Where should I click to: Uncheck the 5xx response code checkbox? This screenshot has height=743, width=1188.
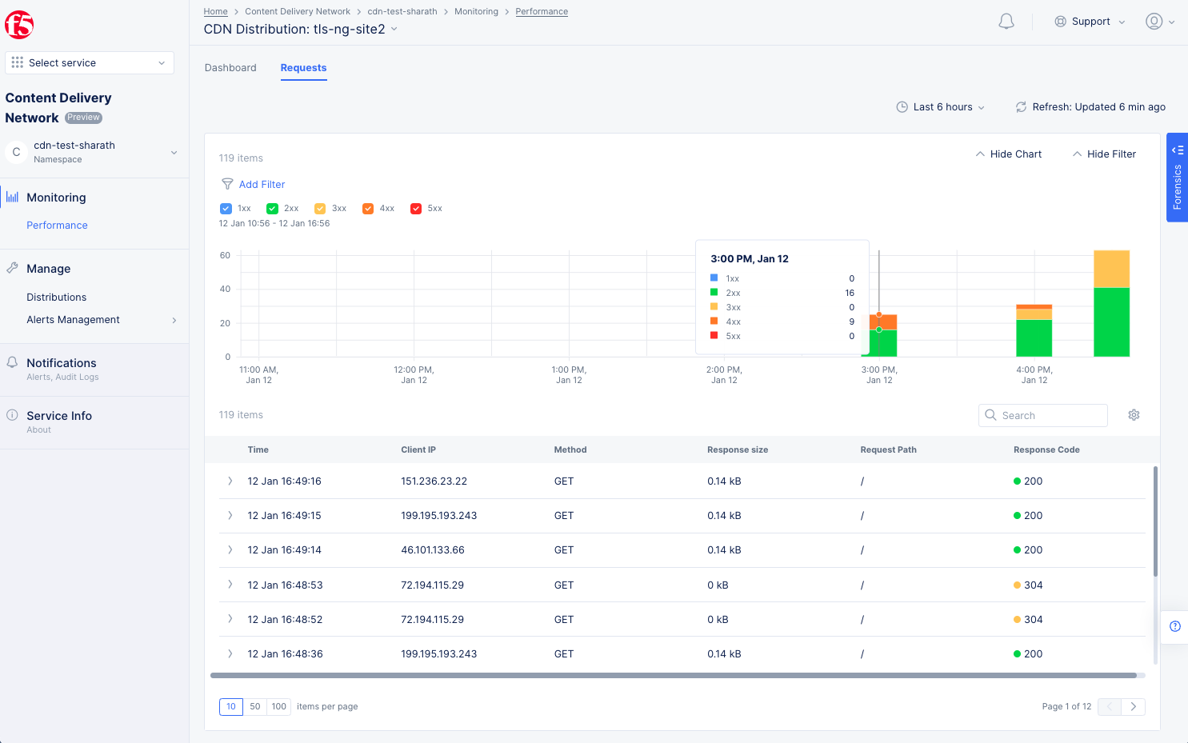(x=416, y=208)
